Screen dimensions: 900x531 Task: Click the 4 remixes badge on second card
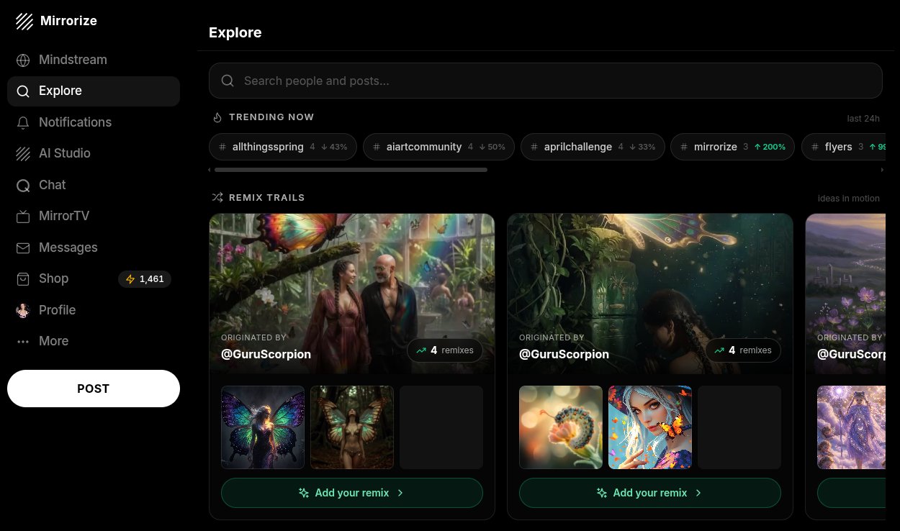coord(743,350)
